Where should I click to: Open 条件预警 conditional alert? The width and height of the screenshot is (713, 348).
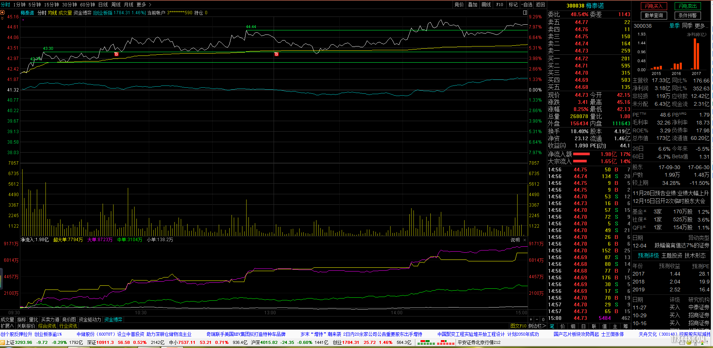tap(687, 15)
